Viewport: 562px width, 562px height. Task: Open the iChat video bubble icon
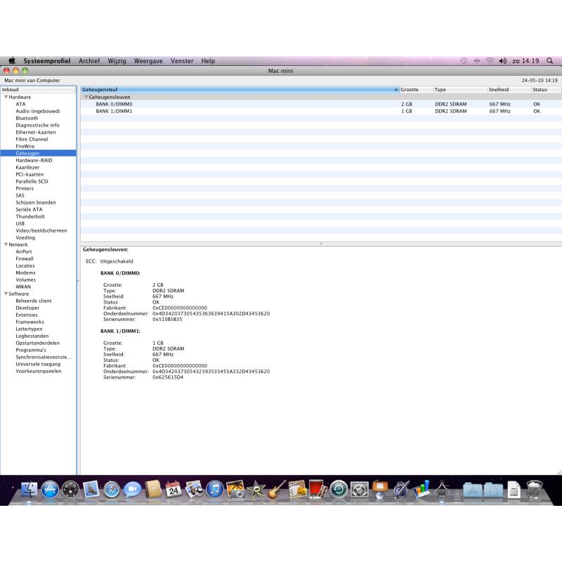pos(132,490)
